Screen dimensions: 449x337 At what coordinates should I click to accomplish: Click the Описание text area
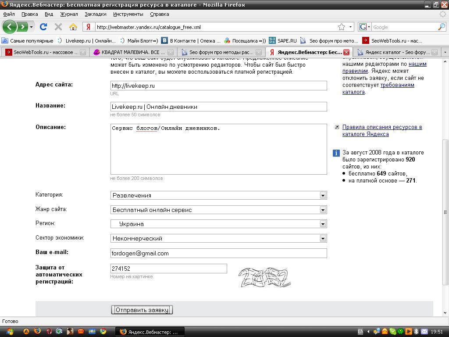click(218, 149)
